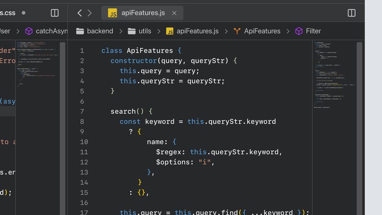
Task: Navigate back with the left arrow
Action: 79,13
